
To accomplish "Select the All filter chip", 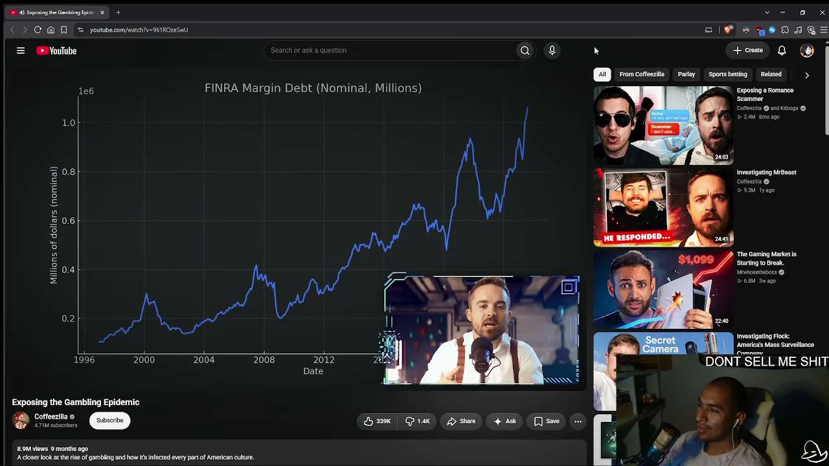I will tap(602, 74).
